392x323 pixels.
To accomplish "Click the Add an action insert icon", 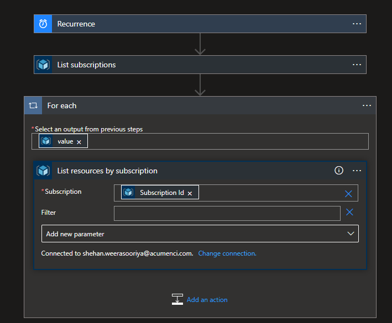I will tap(177, 299).
